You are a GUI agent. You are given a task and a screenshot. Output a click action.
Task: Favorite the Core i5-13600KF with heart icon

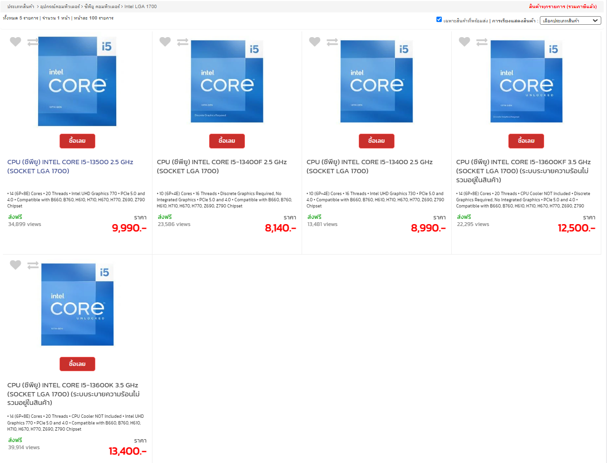464,42
